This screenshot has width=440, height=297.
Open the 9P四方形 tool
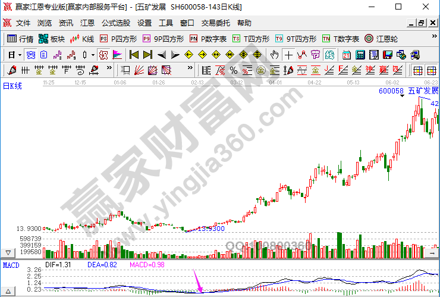(x=164, y=39)
